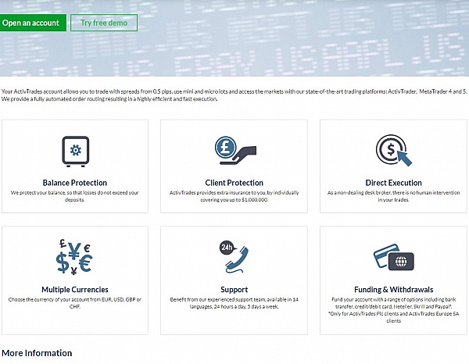
Task: Open the Support title
Action: [234, 290]
